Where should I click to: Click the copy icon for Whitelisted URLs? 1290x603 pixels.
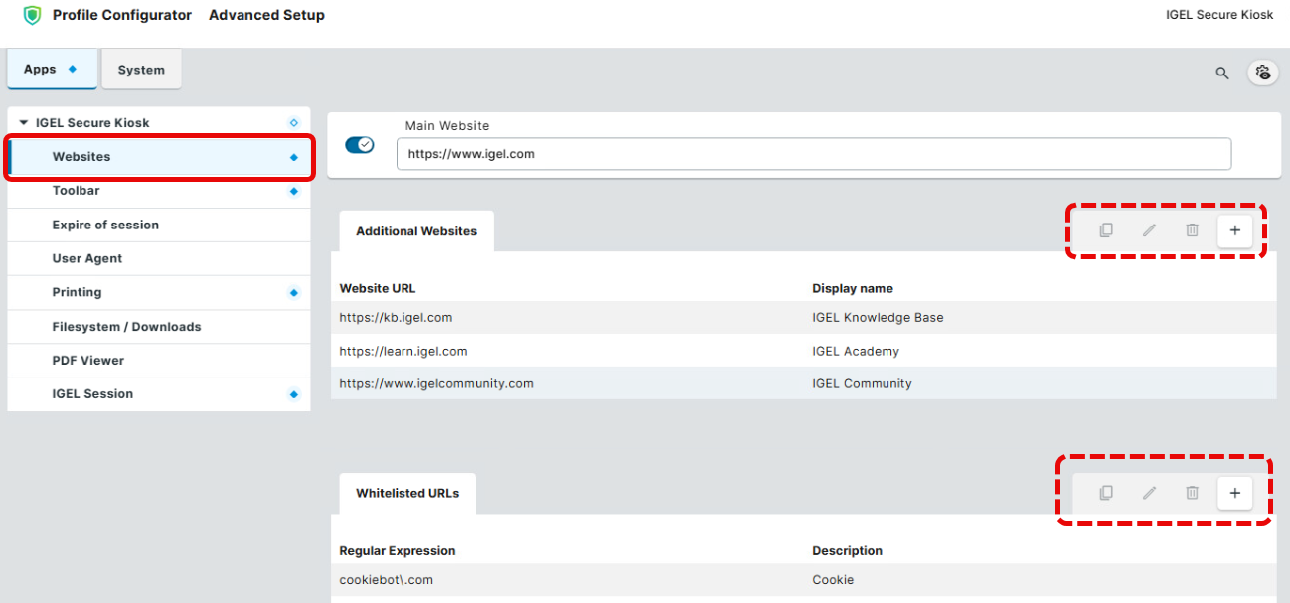pyautogui.click(x=1105, y=493)
